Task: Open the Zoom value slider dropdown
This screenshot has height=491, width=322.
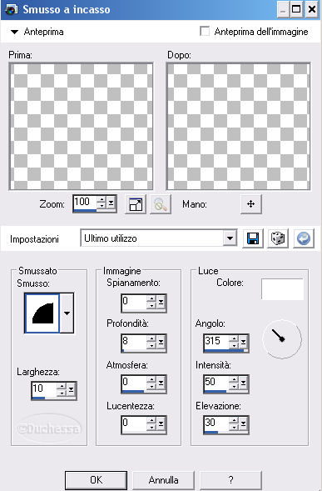Action: [111, 204]
